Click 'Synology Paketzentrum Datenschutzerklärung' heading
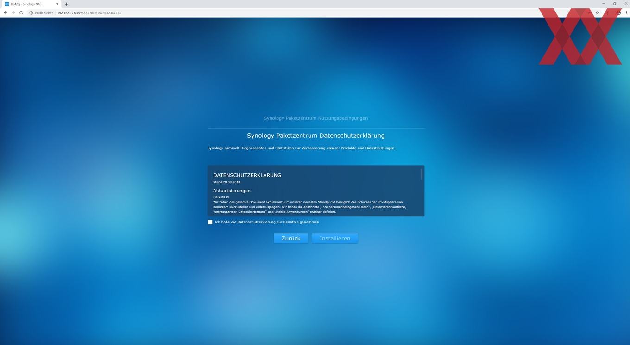The image size is (630, 345). pos(316,136)
